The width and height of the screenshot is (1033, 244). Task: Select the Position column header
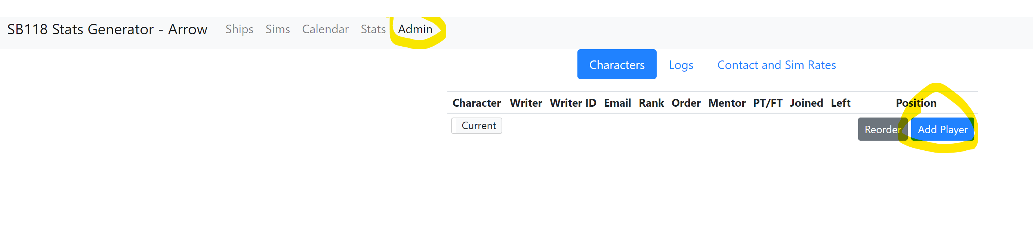pos(916,103)
